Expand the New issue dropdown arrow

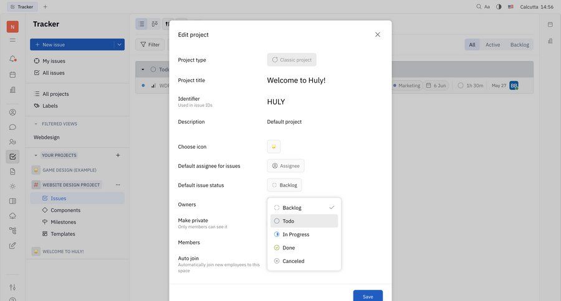click(119, 45)
